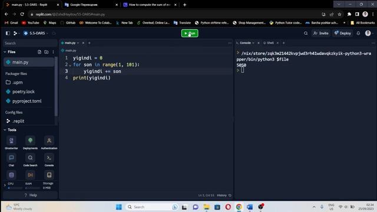The height and width of the screenshot is (212, 377).
Task: Expand the resources panel chevron
Action: click(x=5, y=185)
